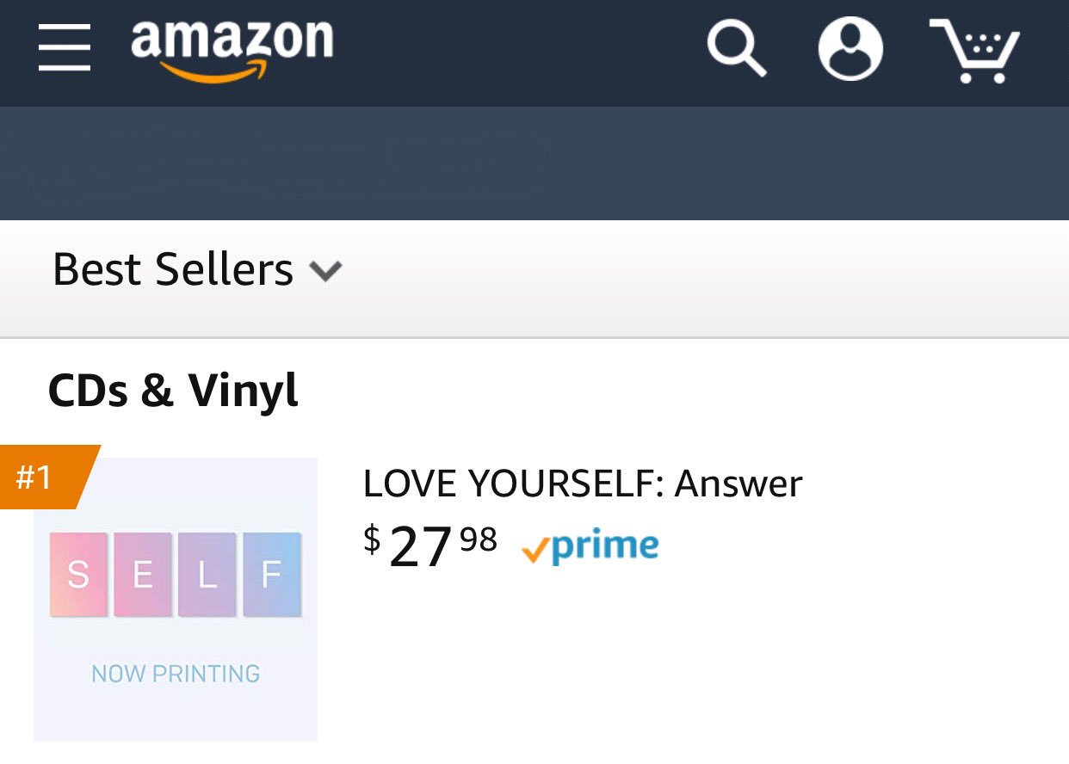Click the purple L card on cover
The height and width of the screenshot is (764, 1069).
pyautogui.click(x=207, y=575)
